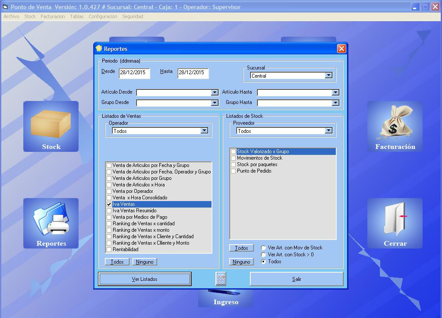Image resolution: width=442 pixels, height=318 pixels.
Task: Open the Seguridad menu
Action: pos(133,17)
